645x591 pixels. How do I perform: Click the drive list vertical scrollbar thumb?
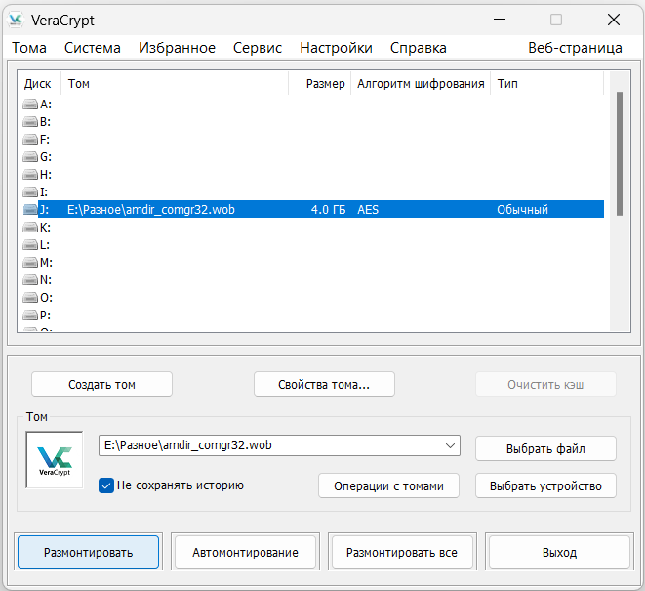pos(620,153)
